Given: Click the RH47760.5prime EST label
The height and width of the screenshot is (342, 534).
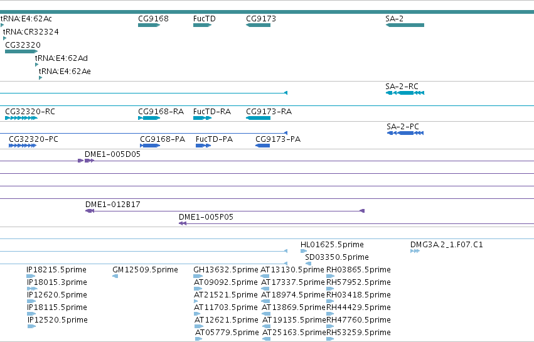Looking at the screenshot, I should pyautogui.click(x=358, y=320).
